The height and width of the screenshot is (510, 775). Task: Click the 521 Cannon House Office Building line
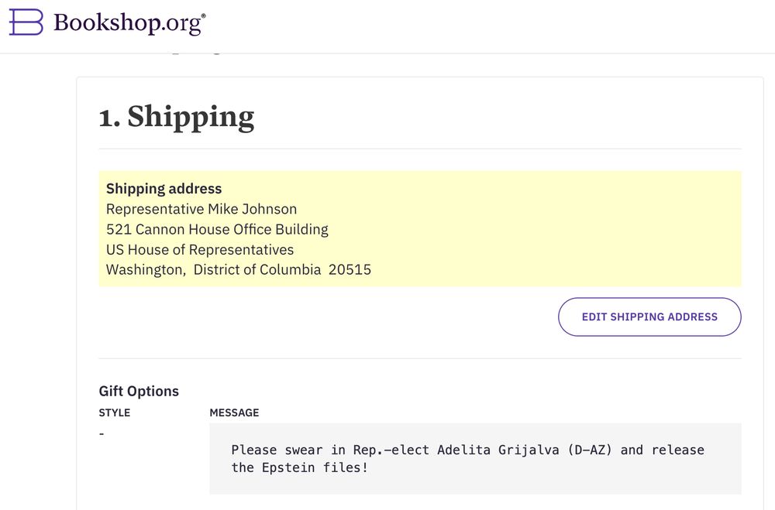point(217,229)
